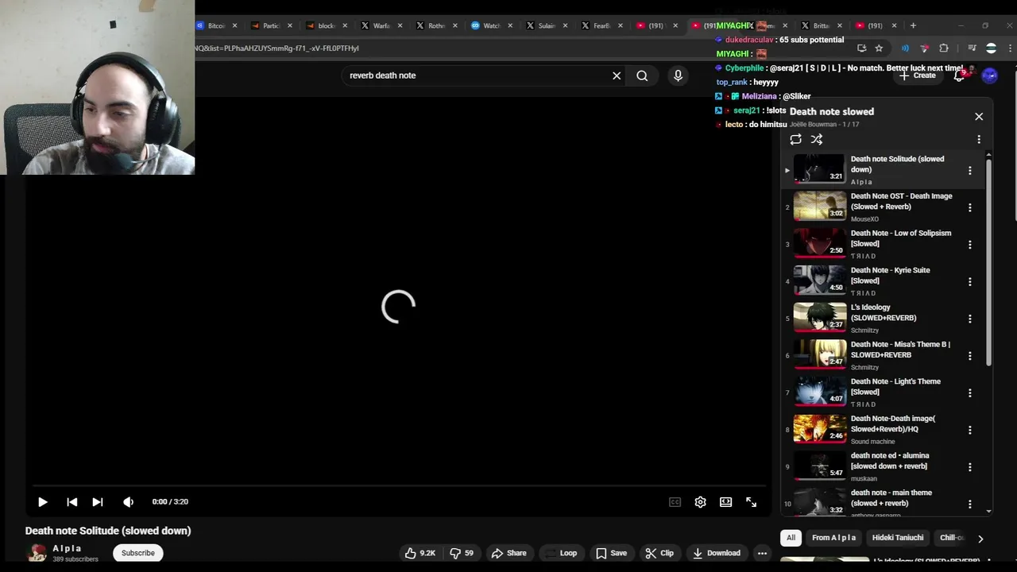Open options for Death note Solitude item
The image size is (1017, 572).
[x=969, y=171]
